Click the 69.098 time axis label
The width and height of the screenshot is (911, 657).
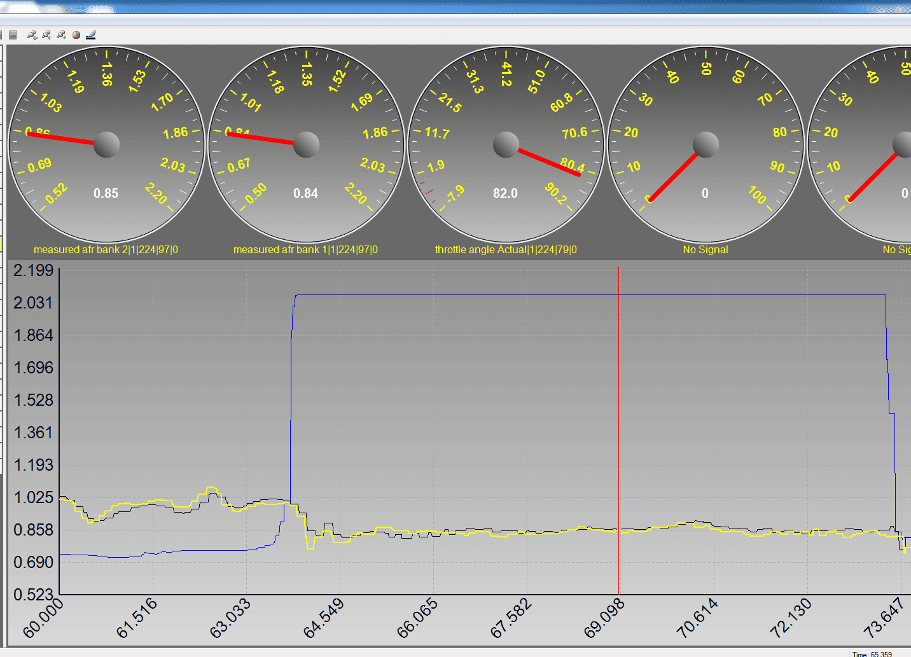point(604,618)
